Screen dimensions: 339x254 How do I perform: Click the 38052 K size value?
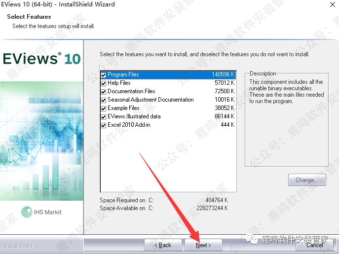(225, 108)
